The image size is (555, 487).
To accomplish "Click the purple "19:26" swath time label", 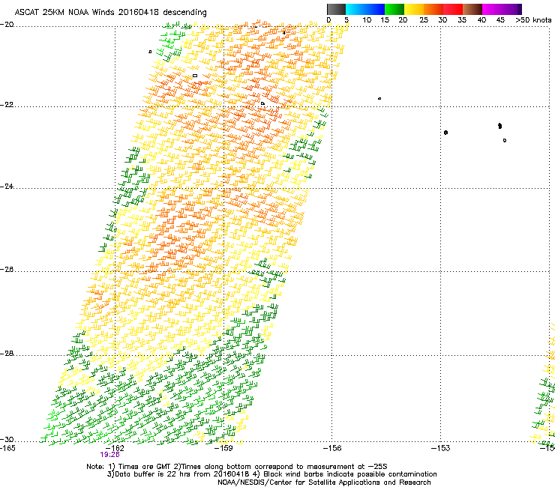I will click(x=109, y=455).
